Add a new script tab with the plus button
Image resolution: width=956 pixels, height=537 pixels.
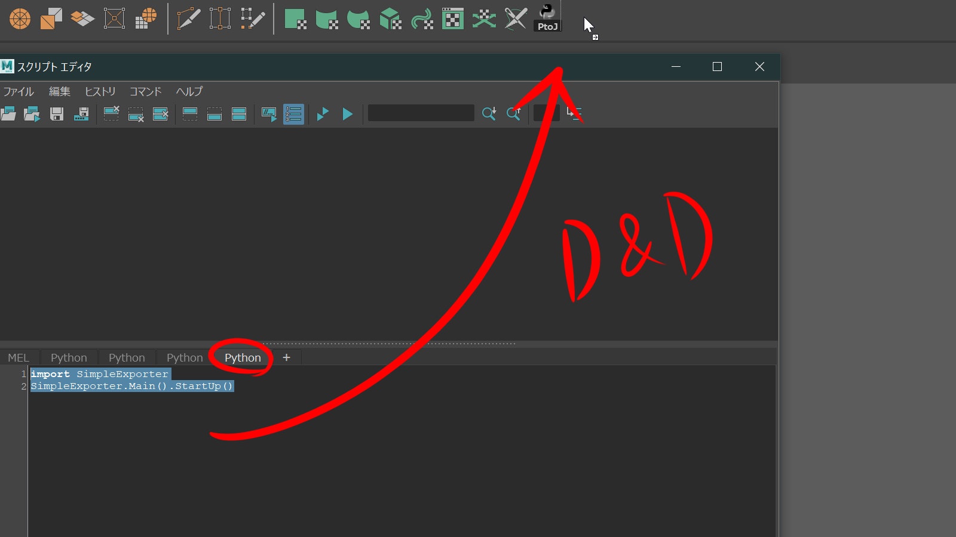click(x=286, y=357)
